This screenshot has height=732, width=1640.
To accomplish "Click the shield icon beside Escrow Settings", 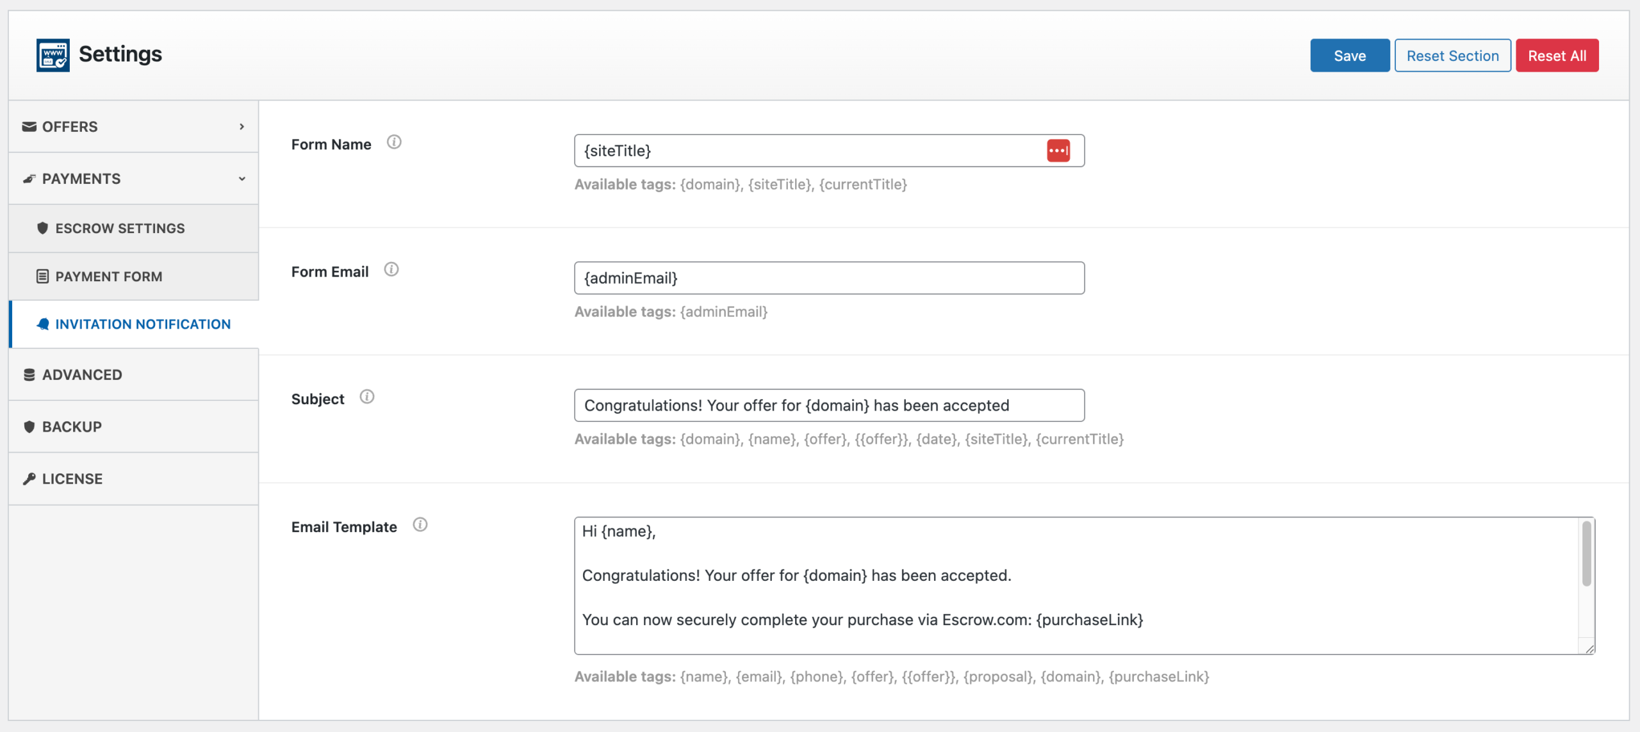I will tap(42, 229).
